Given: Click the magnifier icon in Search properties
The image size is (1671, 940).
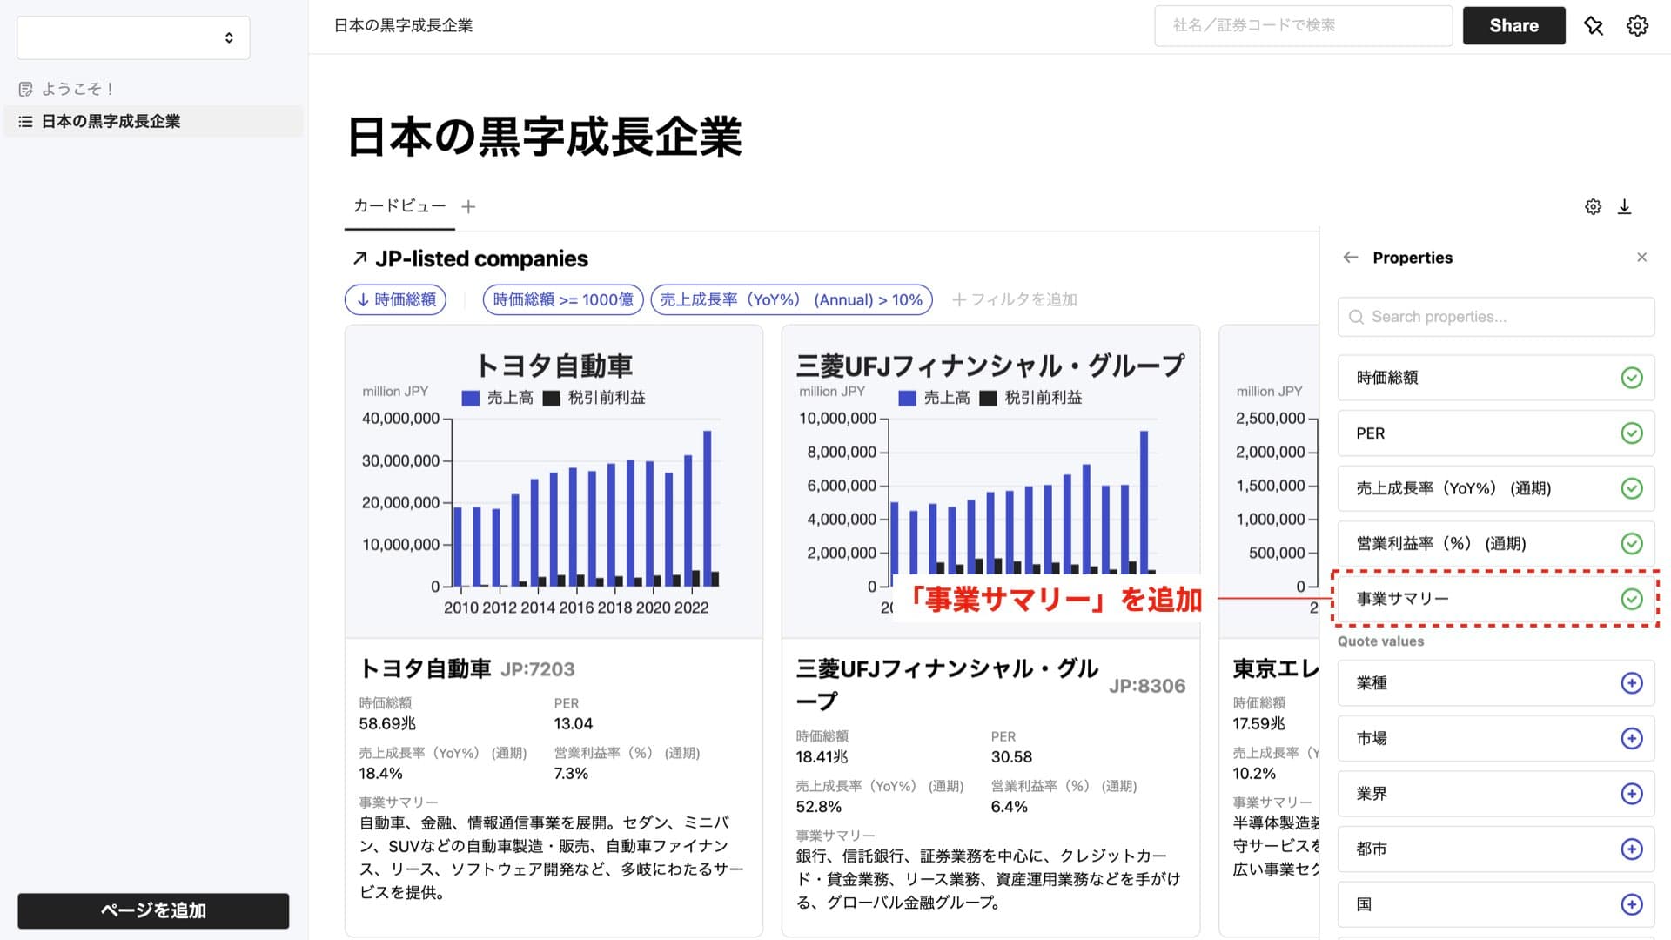Looking at the screenshot, I should pyautogui.click(x=1356, y=317).
